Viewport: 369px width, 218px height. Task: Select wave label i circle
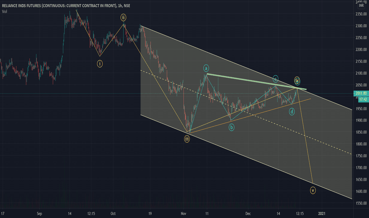[x=100, y=64]
